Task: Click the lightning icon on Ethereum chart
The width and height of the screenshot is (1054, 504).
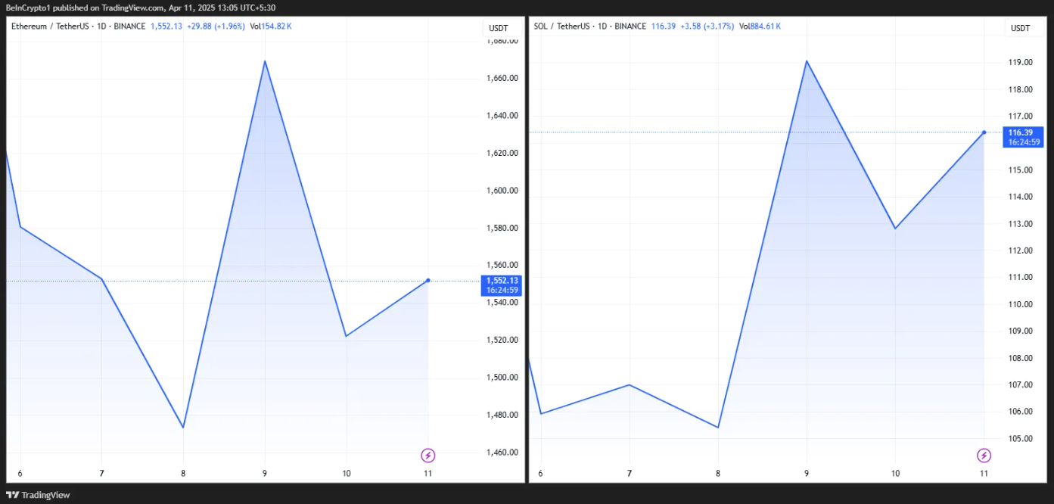Action: (x=428, y=456)
